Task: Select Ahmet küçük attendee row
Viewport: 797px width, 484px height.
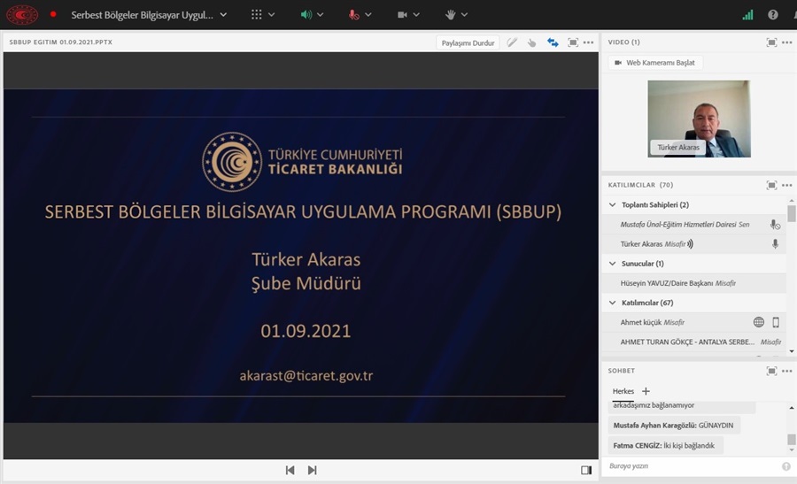Action: pos(693,322)
